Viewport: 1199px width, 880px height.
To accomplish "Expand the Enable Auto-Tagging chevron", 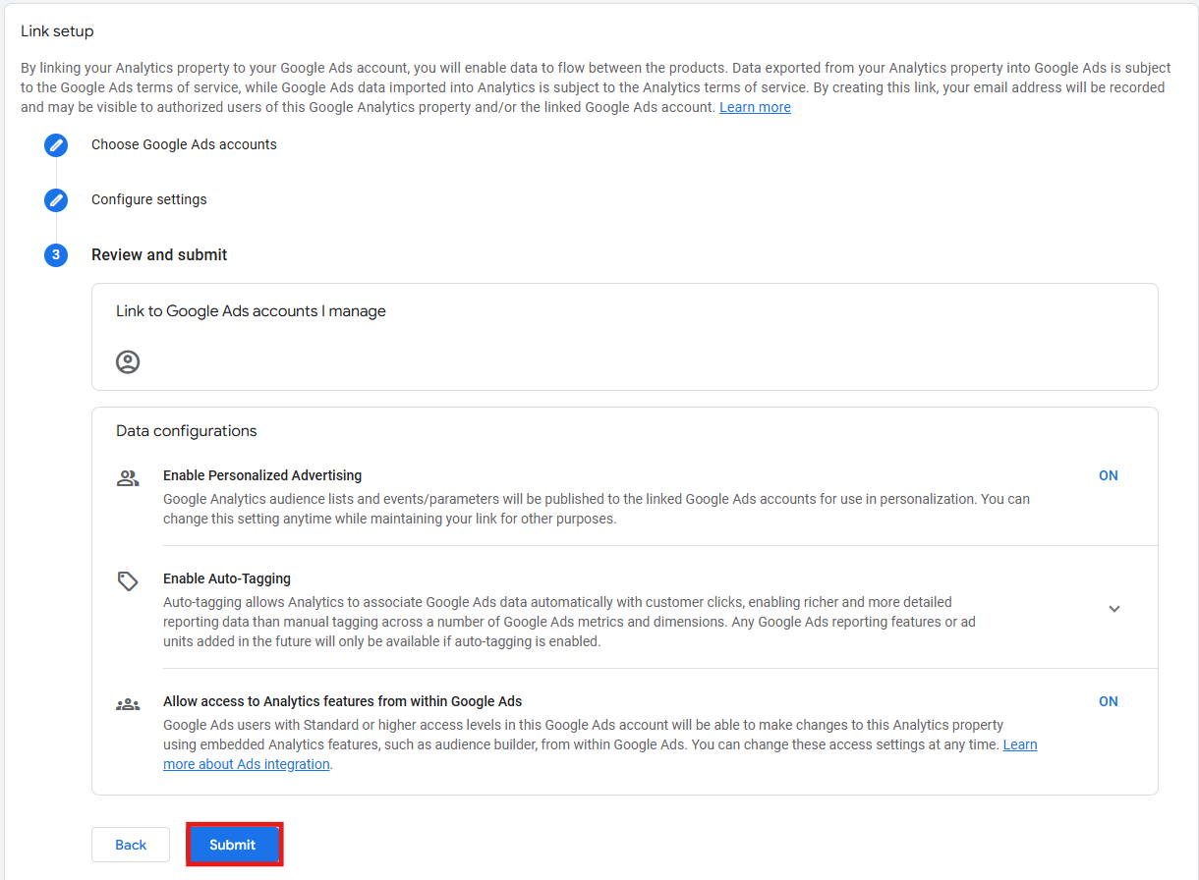I will pos(1114,609).
